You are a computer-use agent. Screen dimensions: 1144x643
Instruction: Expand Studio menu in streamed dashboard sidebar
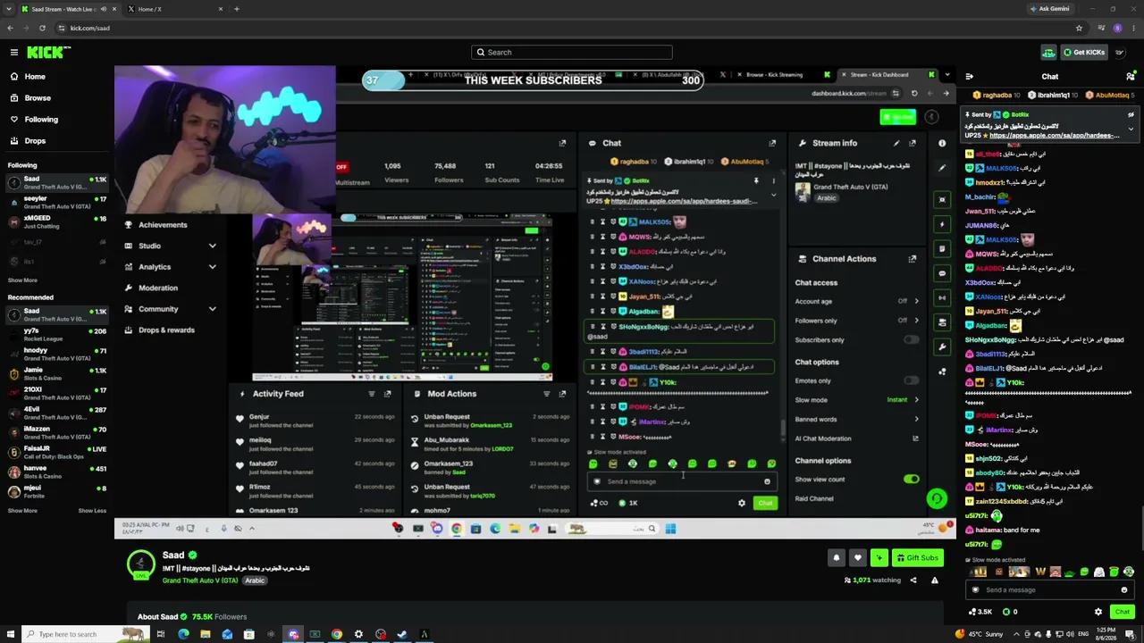click(212, 246)
